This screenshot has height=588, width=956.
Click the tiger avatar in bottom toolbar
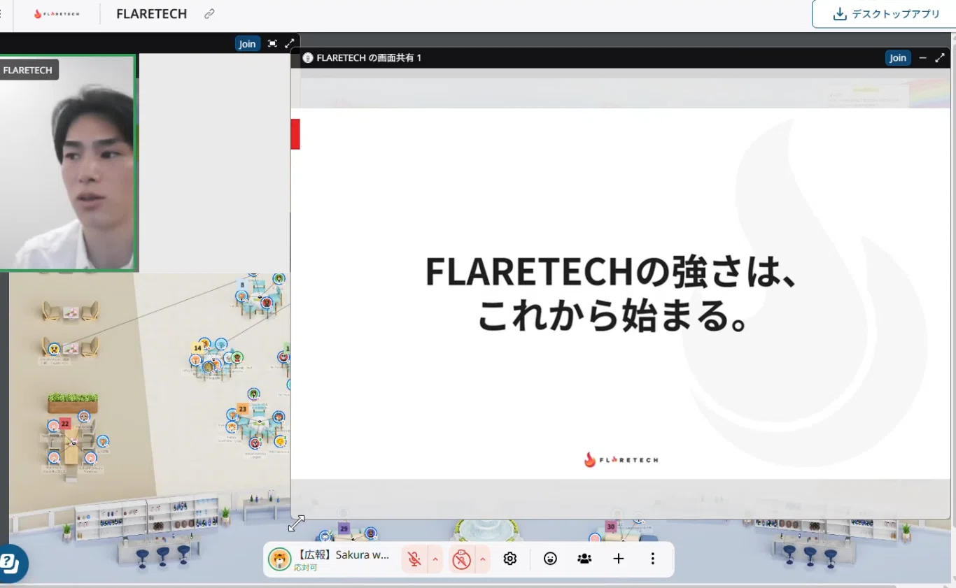pyautogui.click(x=279, y=559)
